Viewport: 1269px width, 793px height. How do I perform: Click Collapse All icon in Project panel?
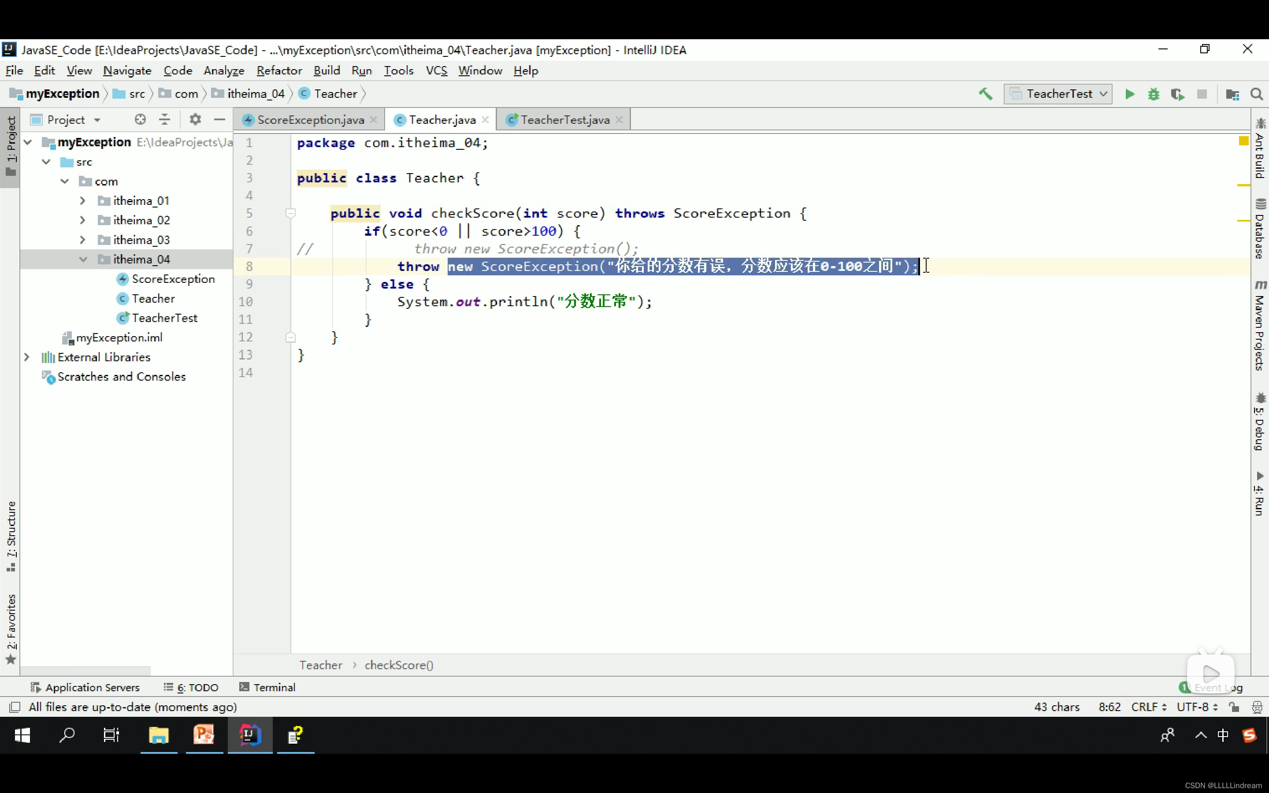(164, 119)
